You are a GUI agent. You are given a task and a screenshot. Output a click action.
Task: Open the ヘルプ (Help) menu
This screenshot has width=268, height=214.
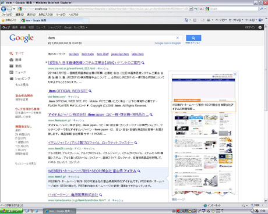tap(73, 15)
